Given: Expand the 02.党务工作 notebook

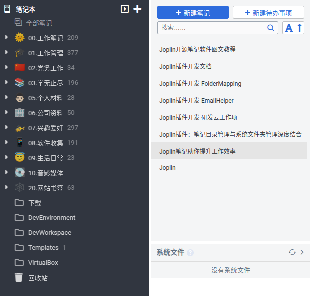Looking at the screenshot, I should tap(6, 67).
